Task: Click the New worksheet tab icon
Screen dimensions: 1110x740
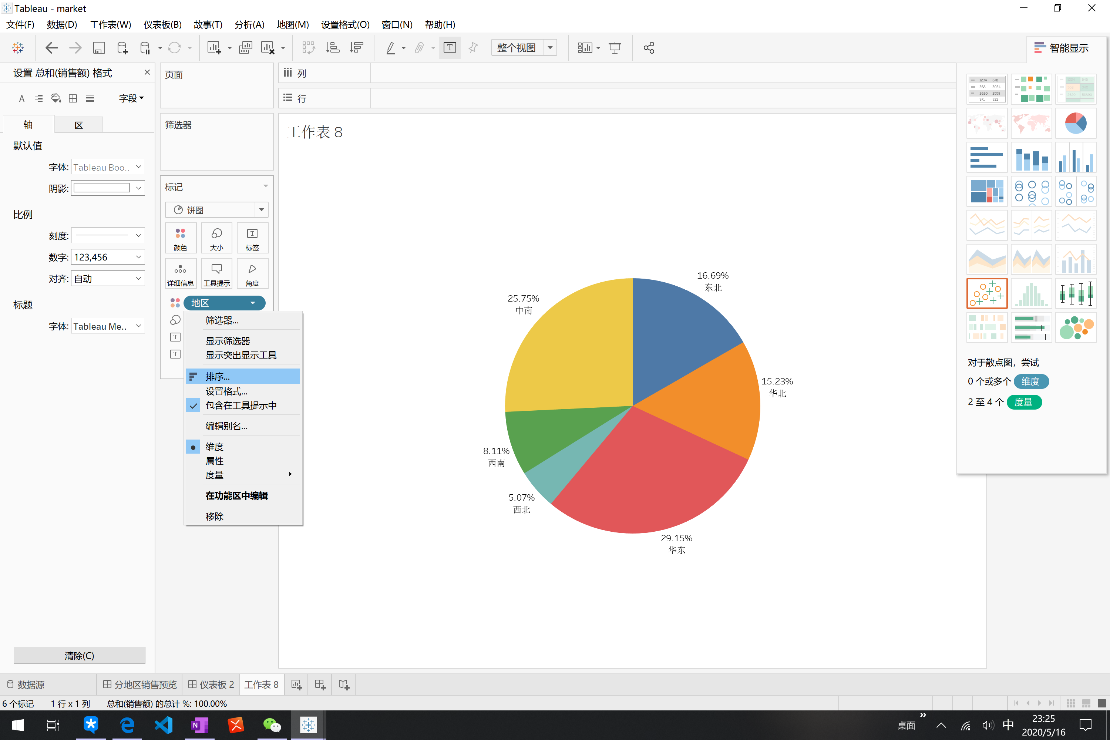Action: tap(296, 684)
